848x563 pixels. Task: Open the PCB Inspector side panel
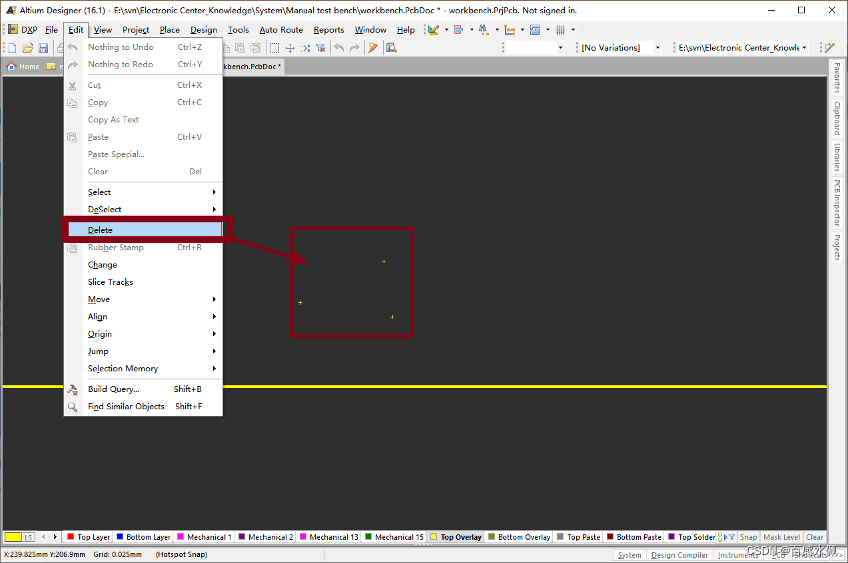click(837, 203)
